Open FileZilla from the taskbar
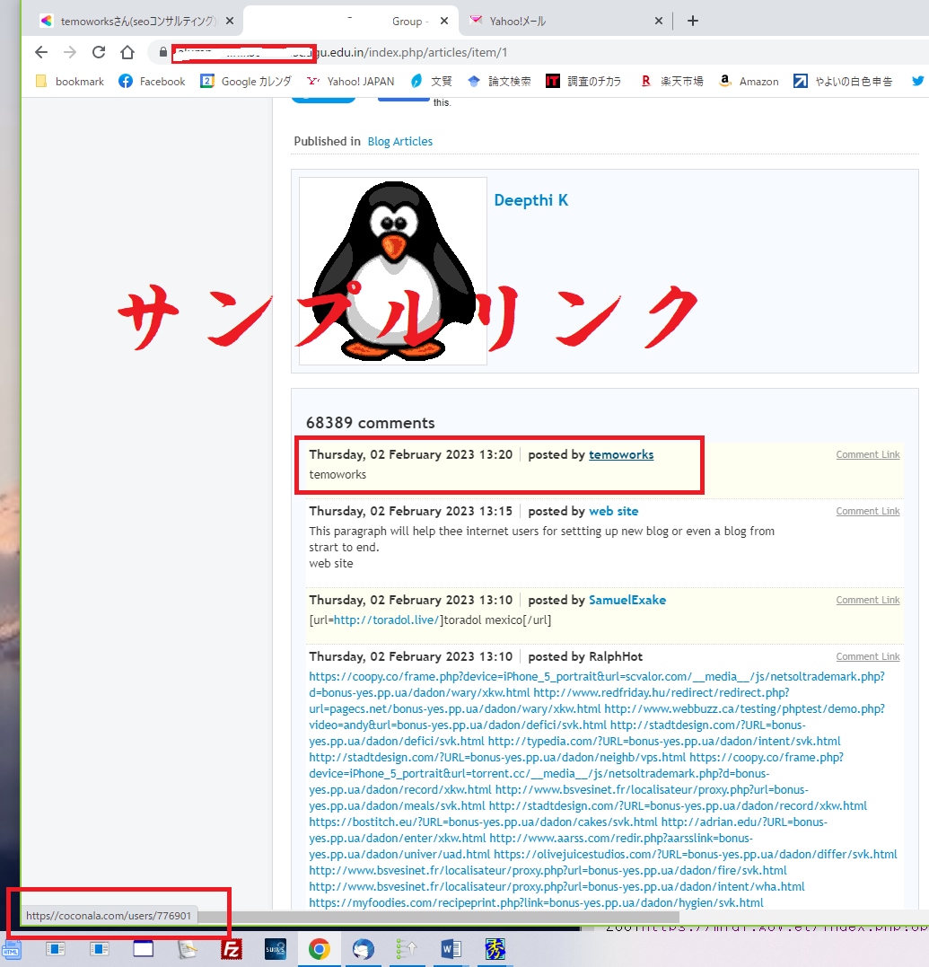 point(232,950)
